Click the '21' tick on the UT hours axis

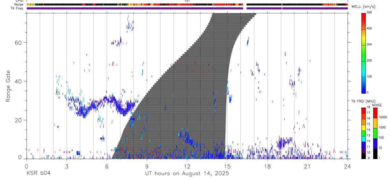pyautogui.click(x=307, y=166)
